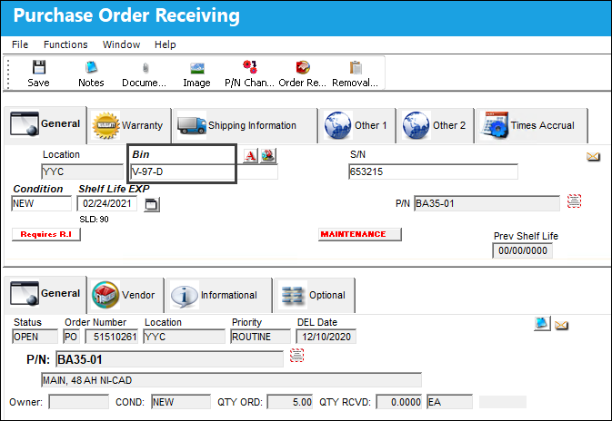
Task: Click the MAINTENANCE button
Action: [x=359, y=234]
